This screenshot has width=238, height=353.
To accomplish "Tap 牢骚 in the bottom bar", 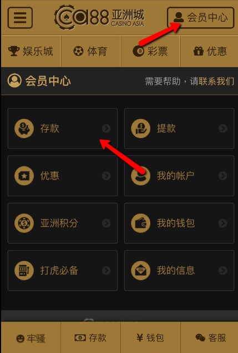I will [31, 339].
